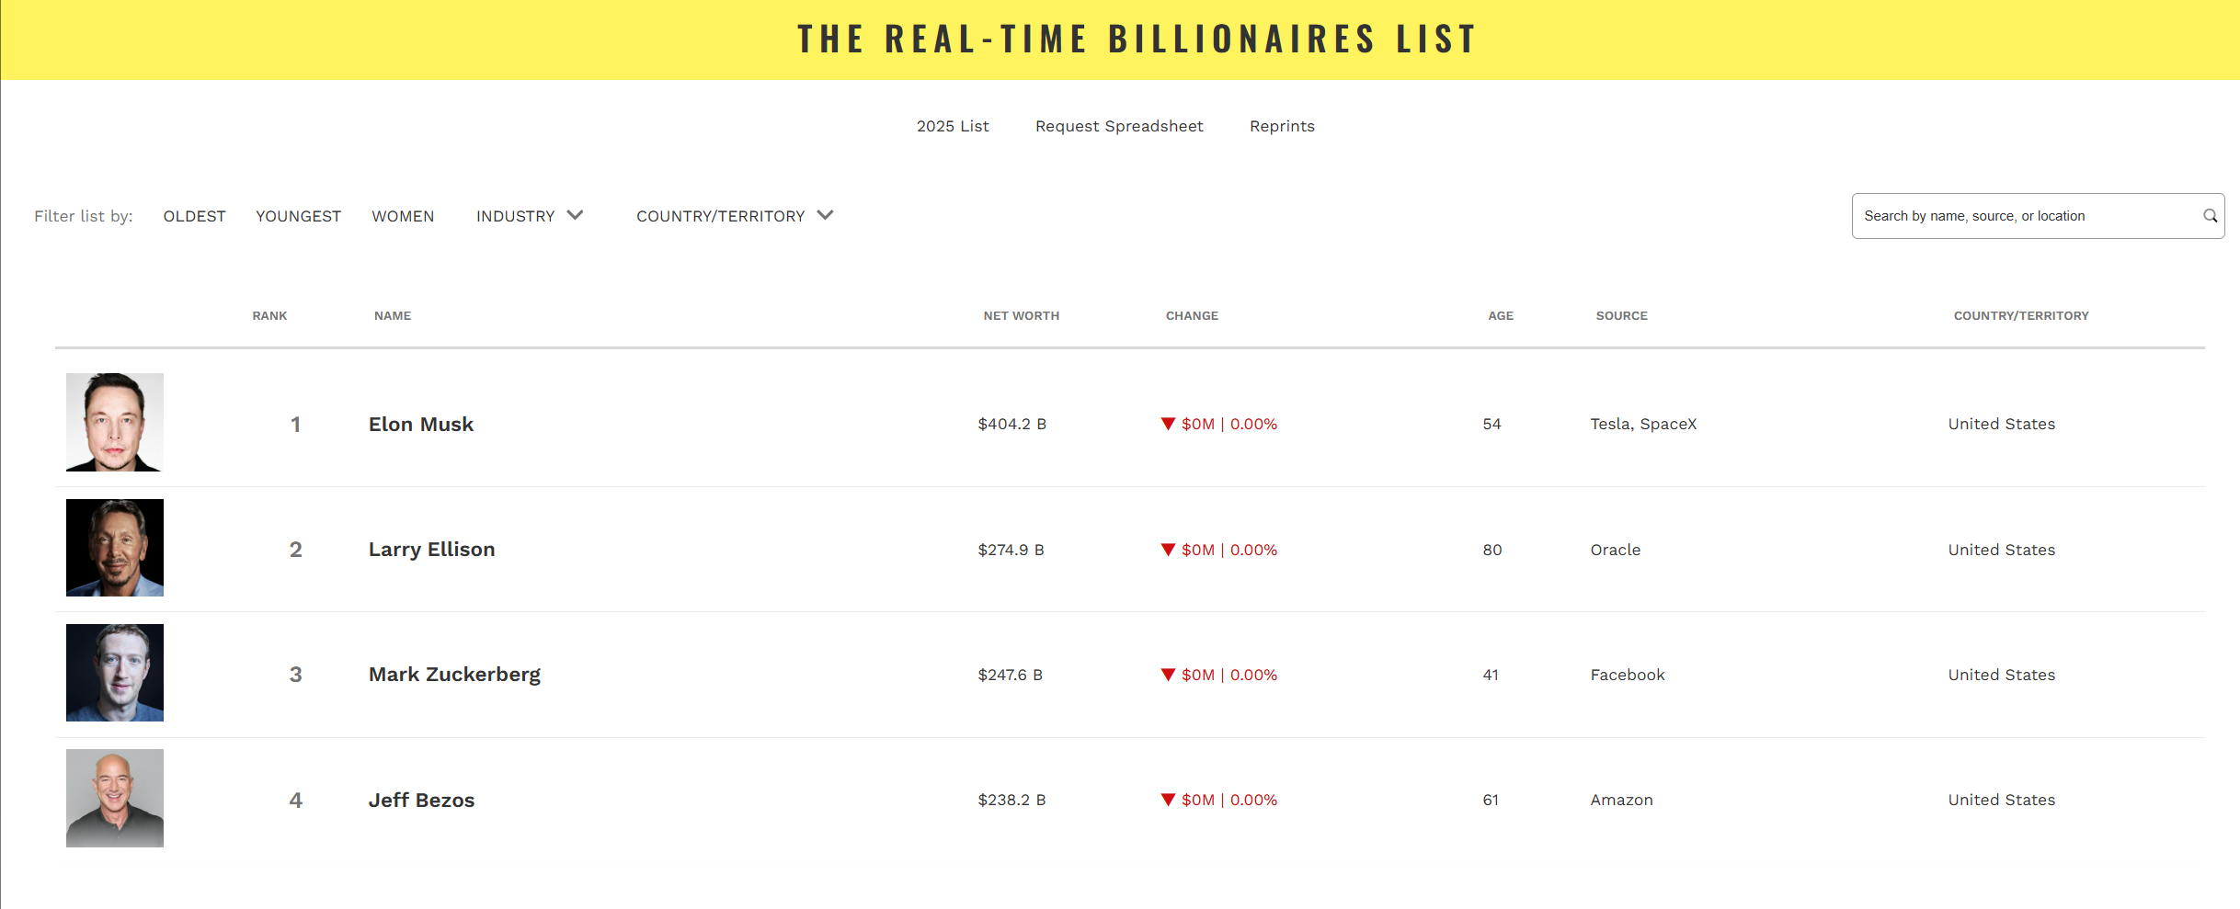
Task: Focus the search by name field
Action: coord(2023,216)
